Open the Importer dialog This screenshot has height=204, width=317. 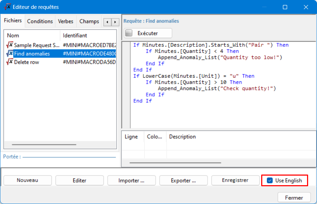[131, 180]
